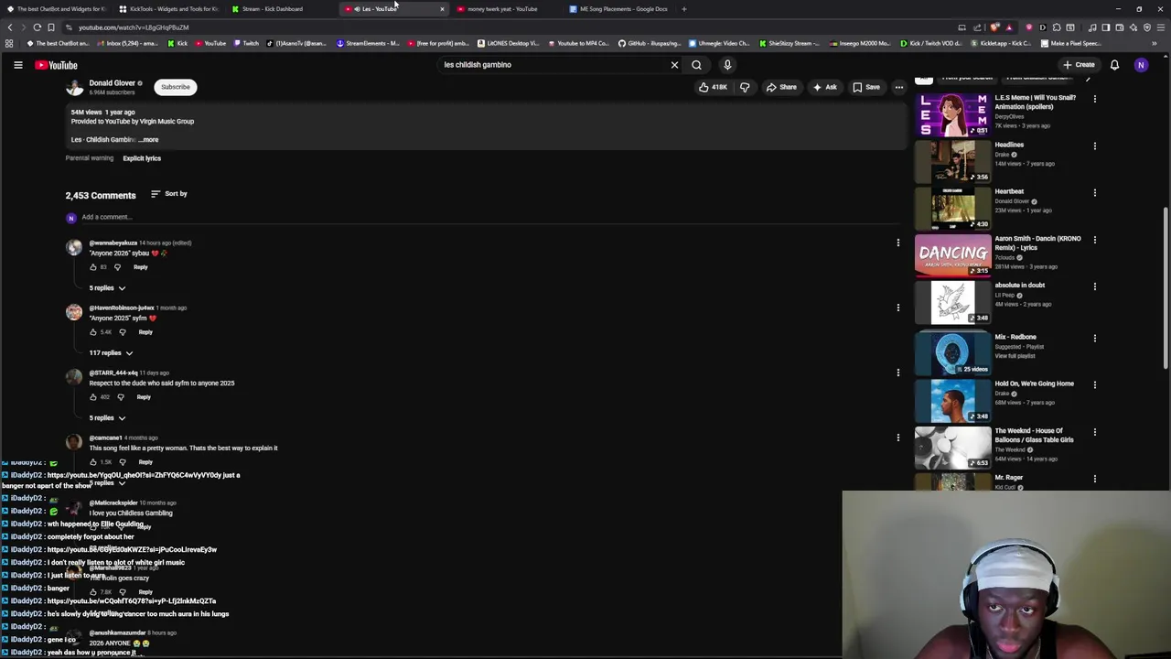Viewport: 1171px width, 659px height.
Task: Switch to The best ChatBot tab
Action: (x=57, y=9)
